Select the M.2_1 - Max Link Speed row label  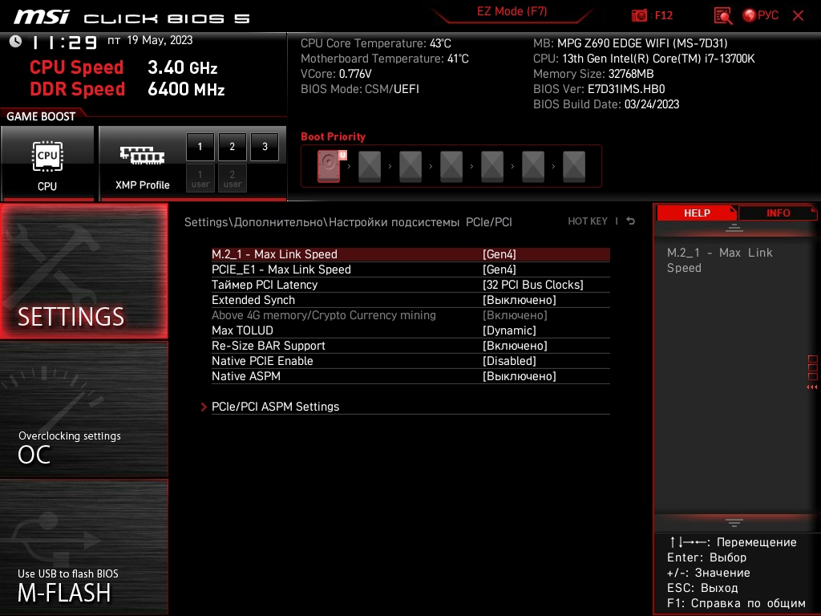tap(274, 254)
